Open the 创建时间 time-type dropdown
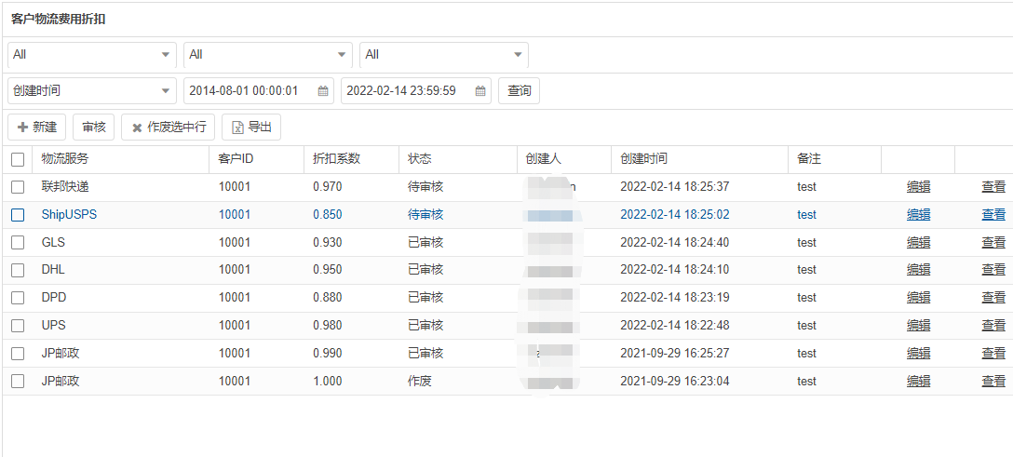The height and width of the screenshot is (457, 1013). click(x=92, y=91)
